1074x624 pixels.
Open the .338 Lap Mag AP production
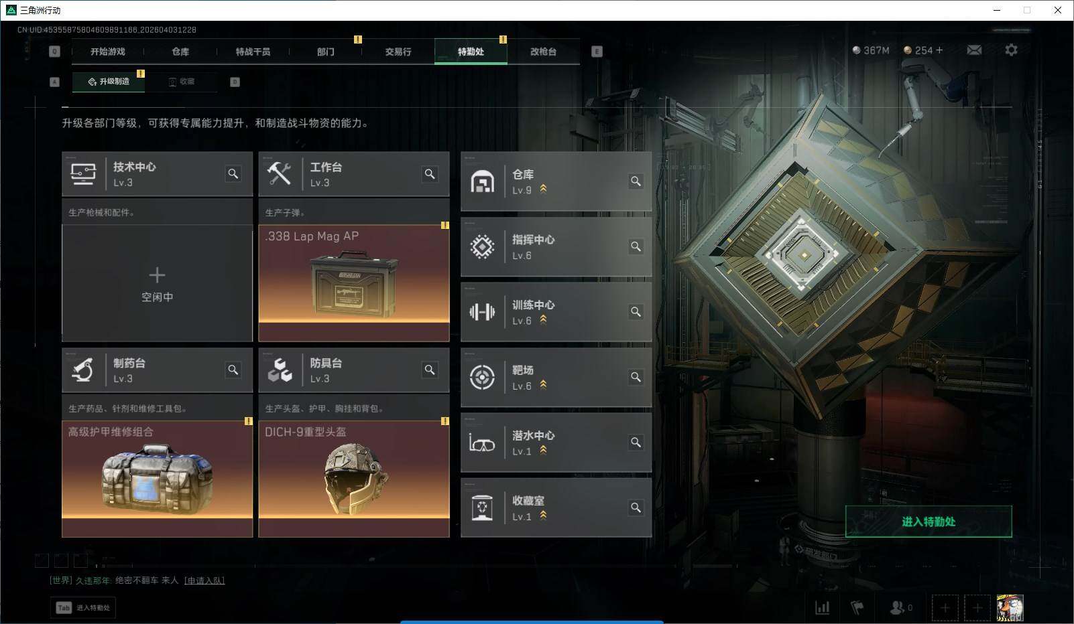coord(354,283)
